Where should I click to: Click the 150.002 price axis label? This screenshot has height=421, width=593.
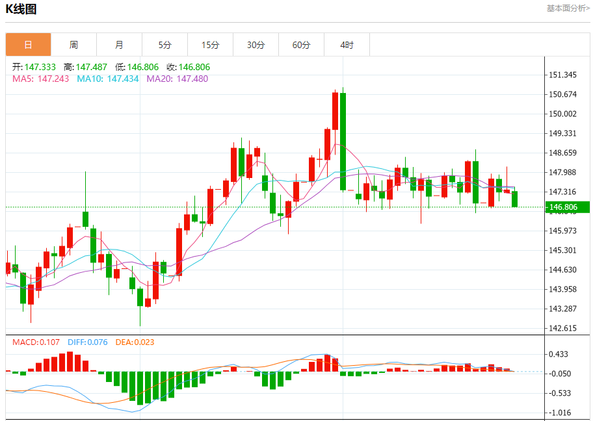click(562, 114)
